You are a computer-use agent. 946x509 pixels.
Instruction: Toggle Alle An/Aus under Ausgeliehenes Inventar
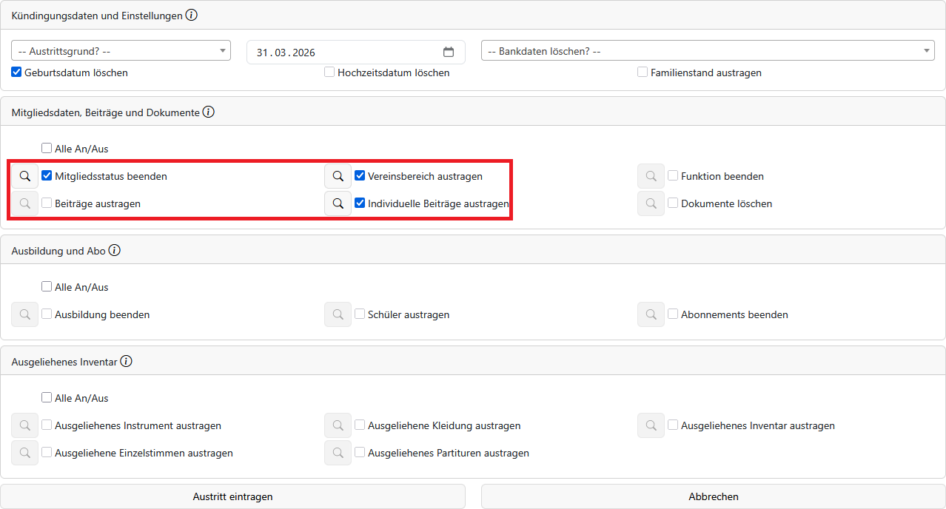[47, 398]
